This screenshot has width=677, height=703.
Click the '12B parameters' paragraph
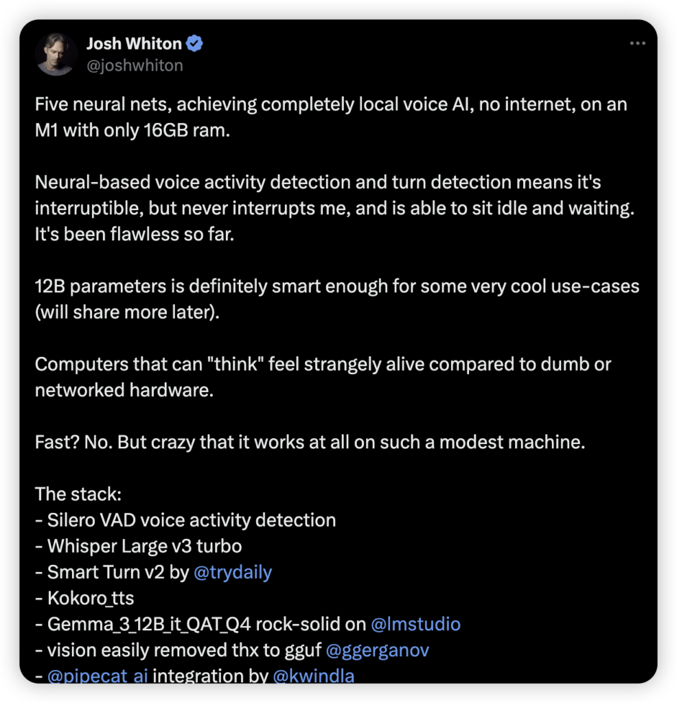337,299
